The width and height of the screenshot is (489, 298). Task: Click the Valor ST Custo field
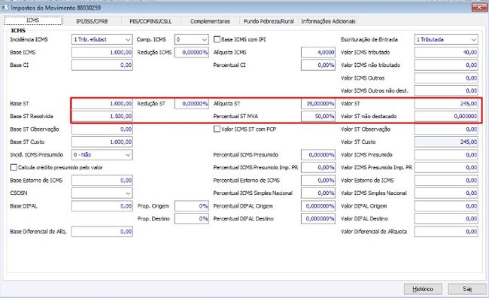(446, 142)
